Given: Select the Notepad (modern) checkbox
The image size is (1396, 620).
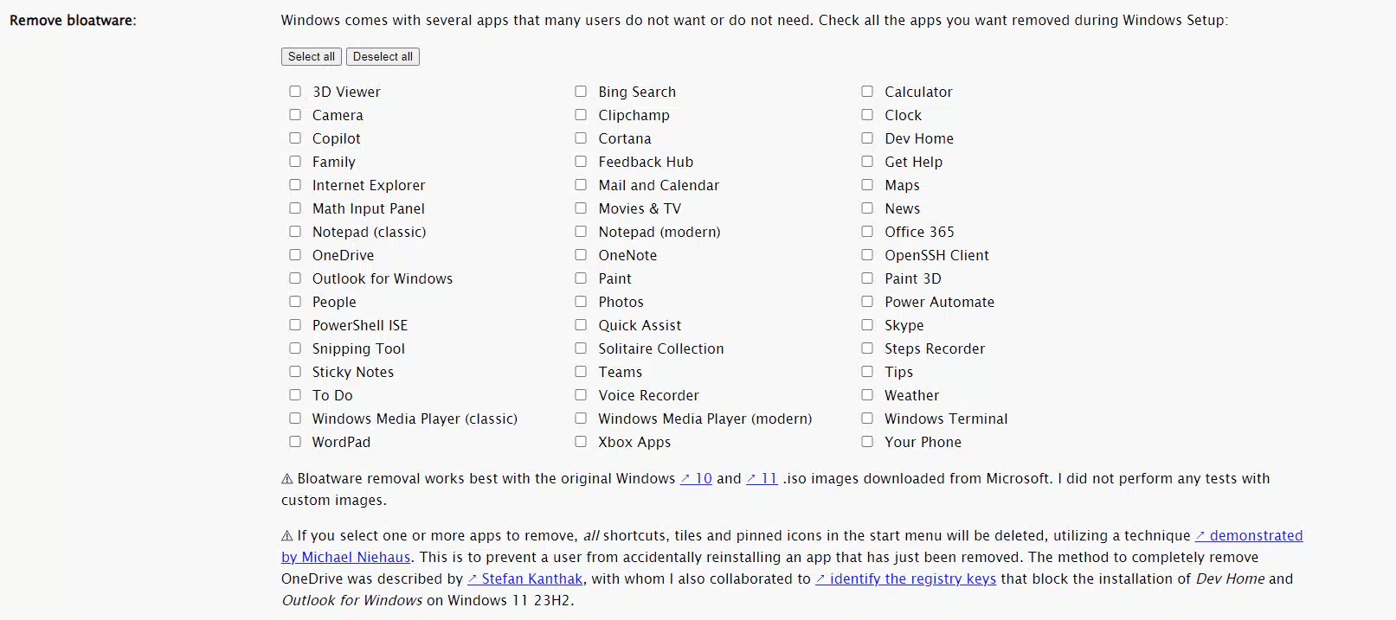Looking at the screenshot, I should click(x=581, y=231).
